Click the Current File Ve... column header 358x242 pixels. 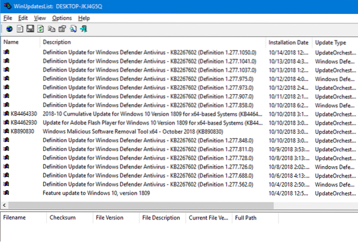tap(209, 217)
